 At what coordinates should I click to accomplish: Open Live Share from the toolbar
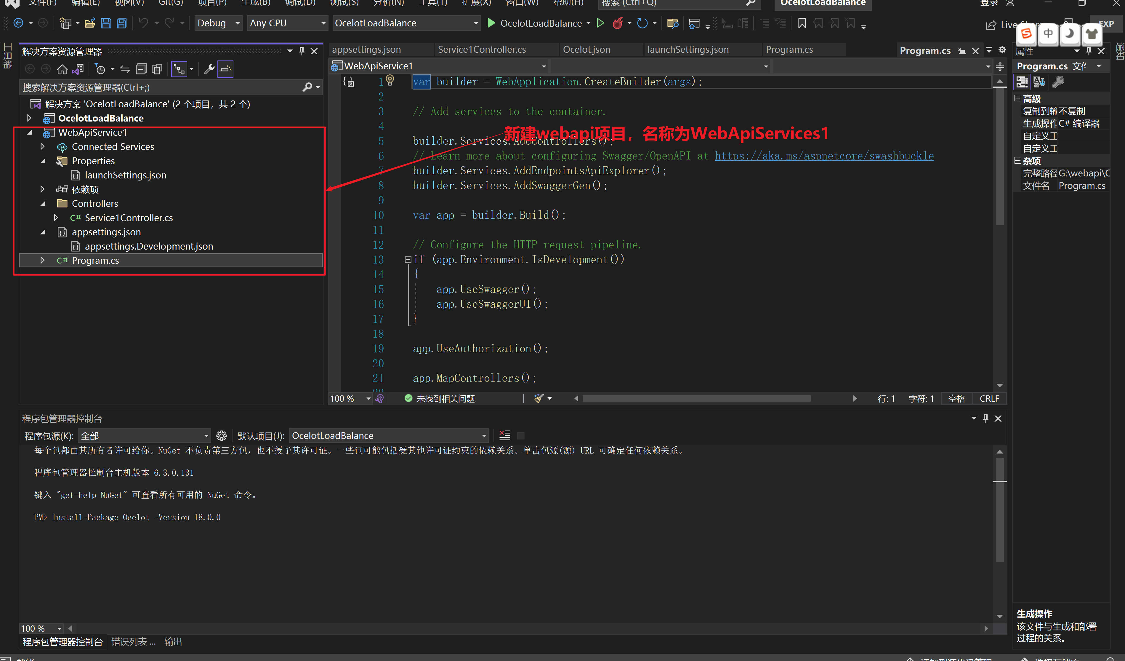[x=1000, y=25]
